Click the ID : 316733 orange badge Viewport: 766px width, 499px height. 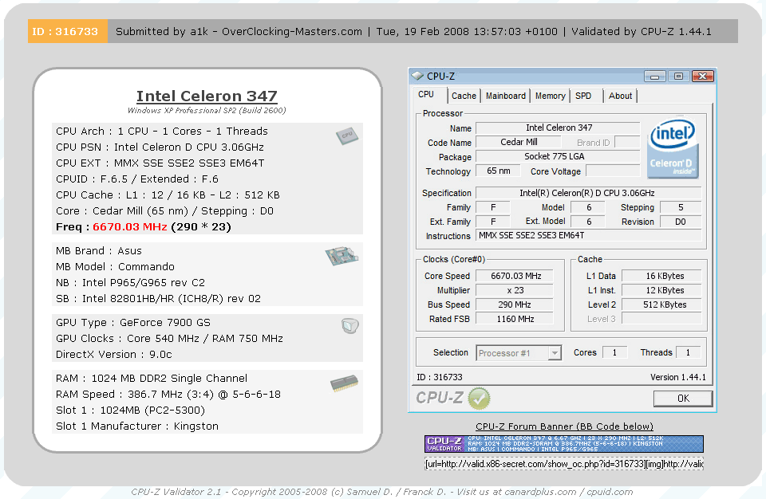pos(67,32)
